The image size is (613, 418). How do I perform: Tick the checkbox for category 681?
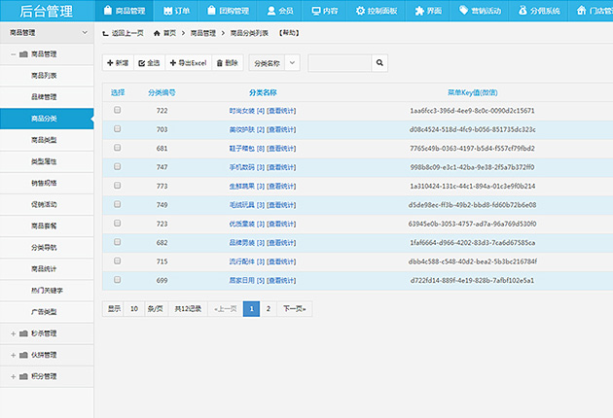click(118, 148)
